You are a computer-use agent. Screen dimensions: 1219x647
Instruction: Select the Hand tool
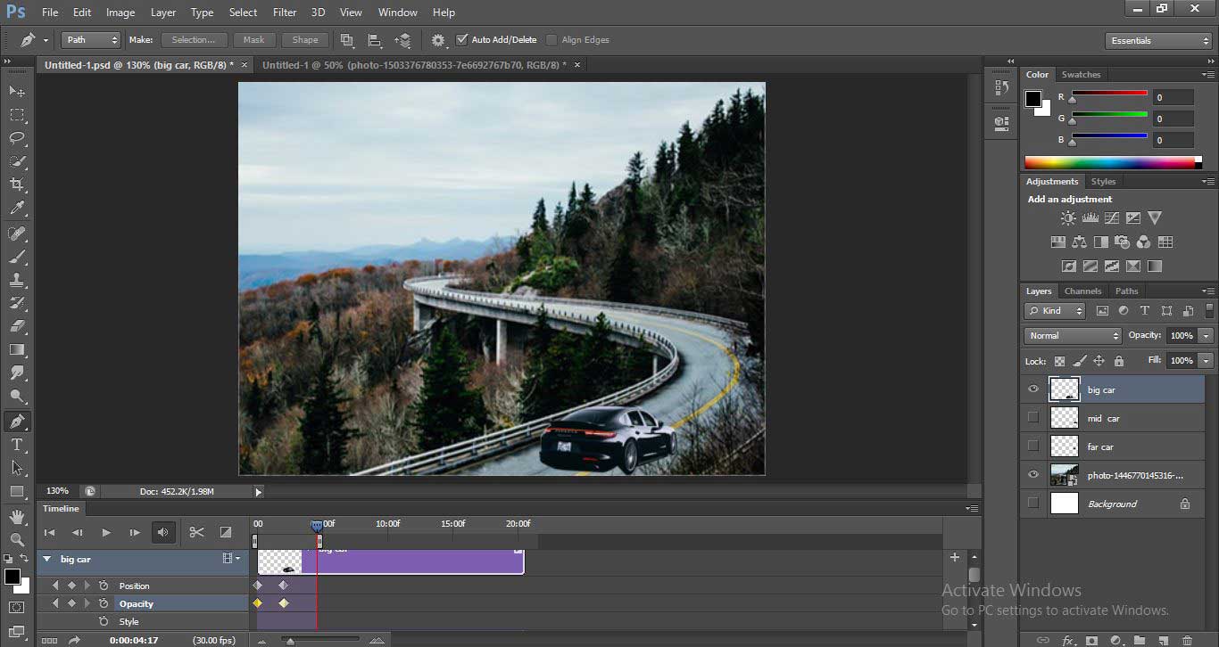click(17, 516)
